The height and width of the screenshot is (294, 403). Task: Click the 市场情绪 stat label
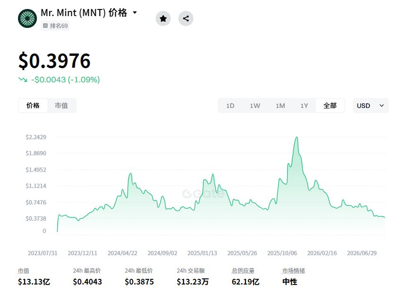point(294,271)
